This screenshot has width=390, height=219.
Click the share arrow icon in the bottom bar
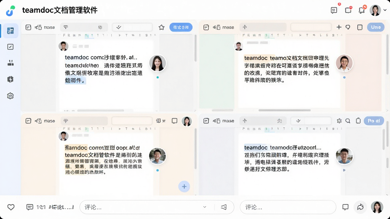pyautogui.click(x=360, y=207)
